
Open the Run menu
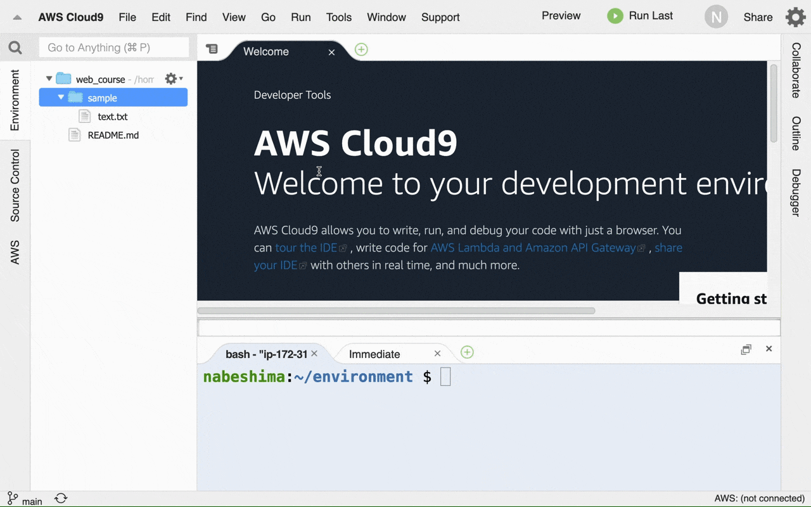(x=301, y=17)
